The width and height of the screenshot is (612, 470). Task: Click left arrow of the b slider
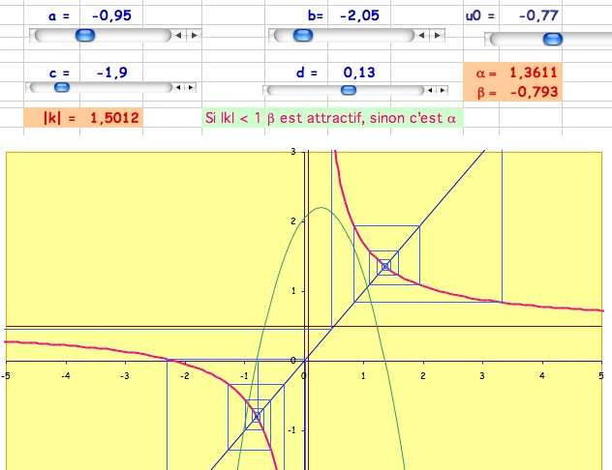click(421, 36)
